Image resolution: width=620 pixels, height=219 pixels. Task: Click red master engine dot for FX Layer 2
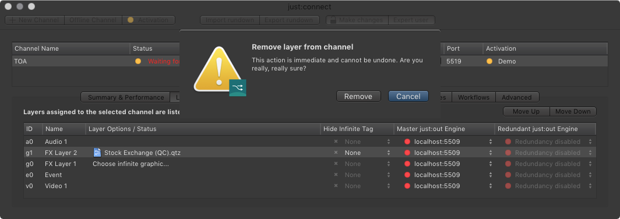click(407, 153)
